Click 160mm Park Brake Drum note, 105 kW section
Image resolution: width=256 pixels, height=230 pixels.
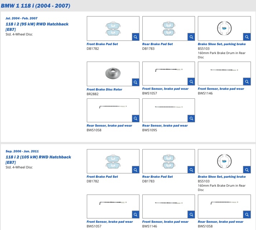(222, 188)
